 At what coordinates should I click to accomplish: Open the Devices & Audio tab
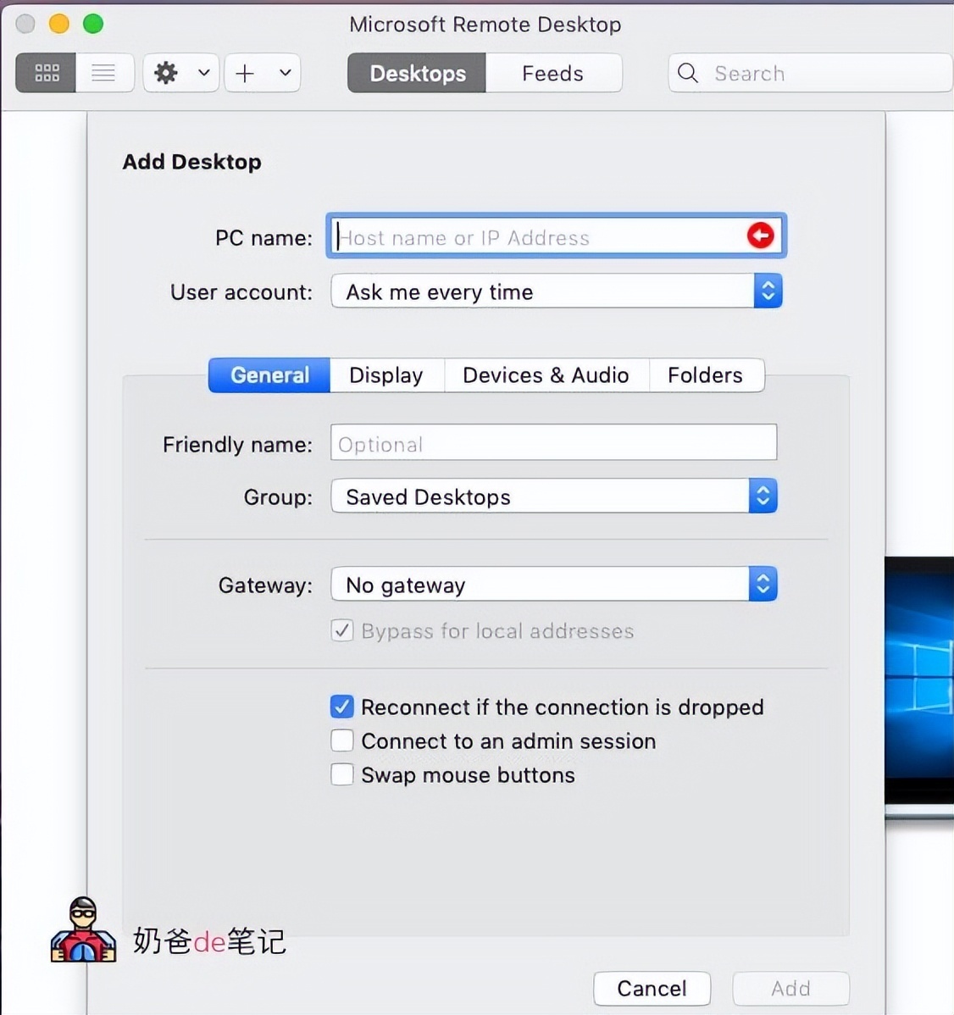click(546, 375)
